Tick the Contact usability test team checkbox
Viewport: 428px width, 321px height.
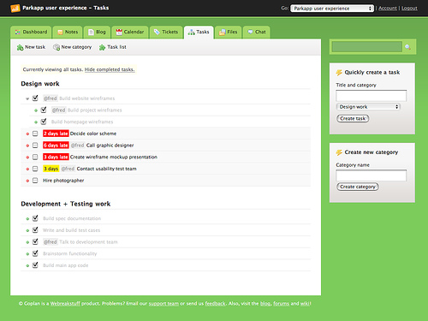click(35, 169)
